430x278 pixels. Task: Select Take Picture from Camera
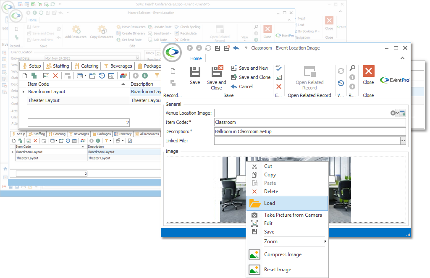(287, 215)
